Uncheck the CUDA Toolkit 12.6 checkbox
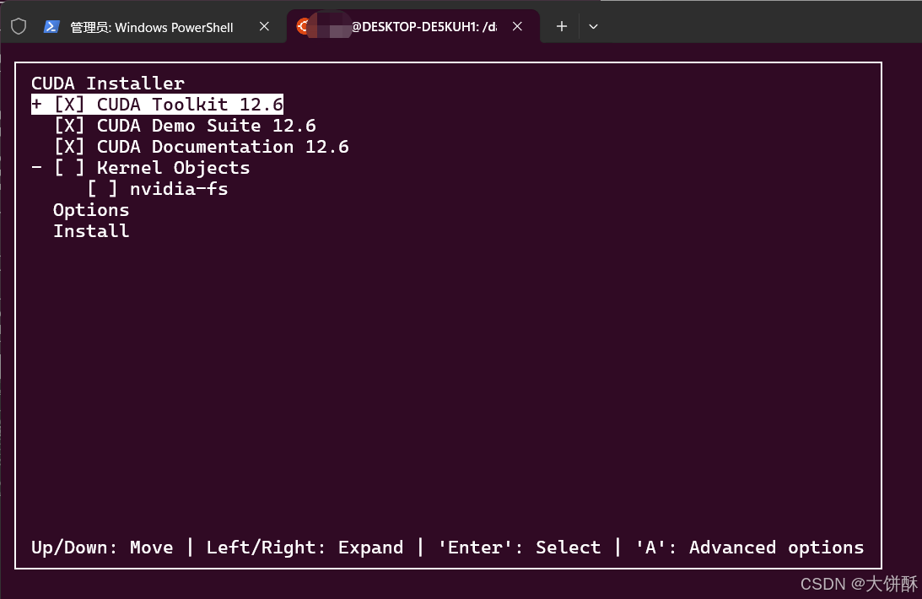 point(69,105)
